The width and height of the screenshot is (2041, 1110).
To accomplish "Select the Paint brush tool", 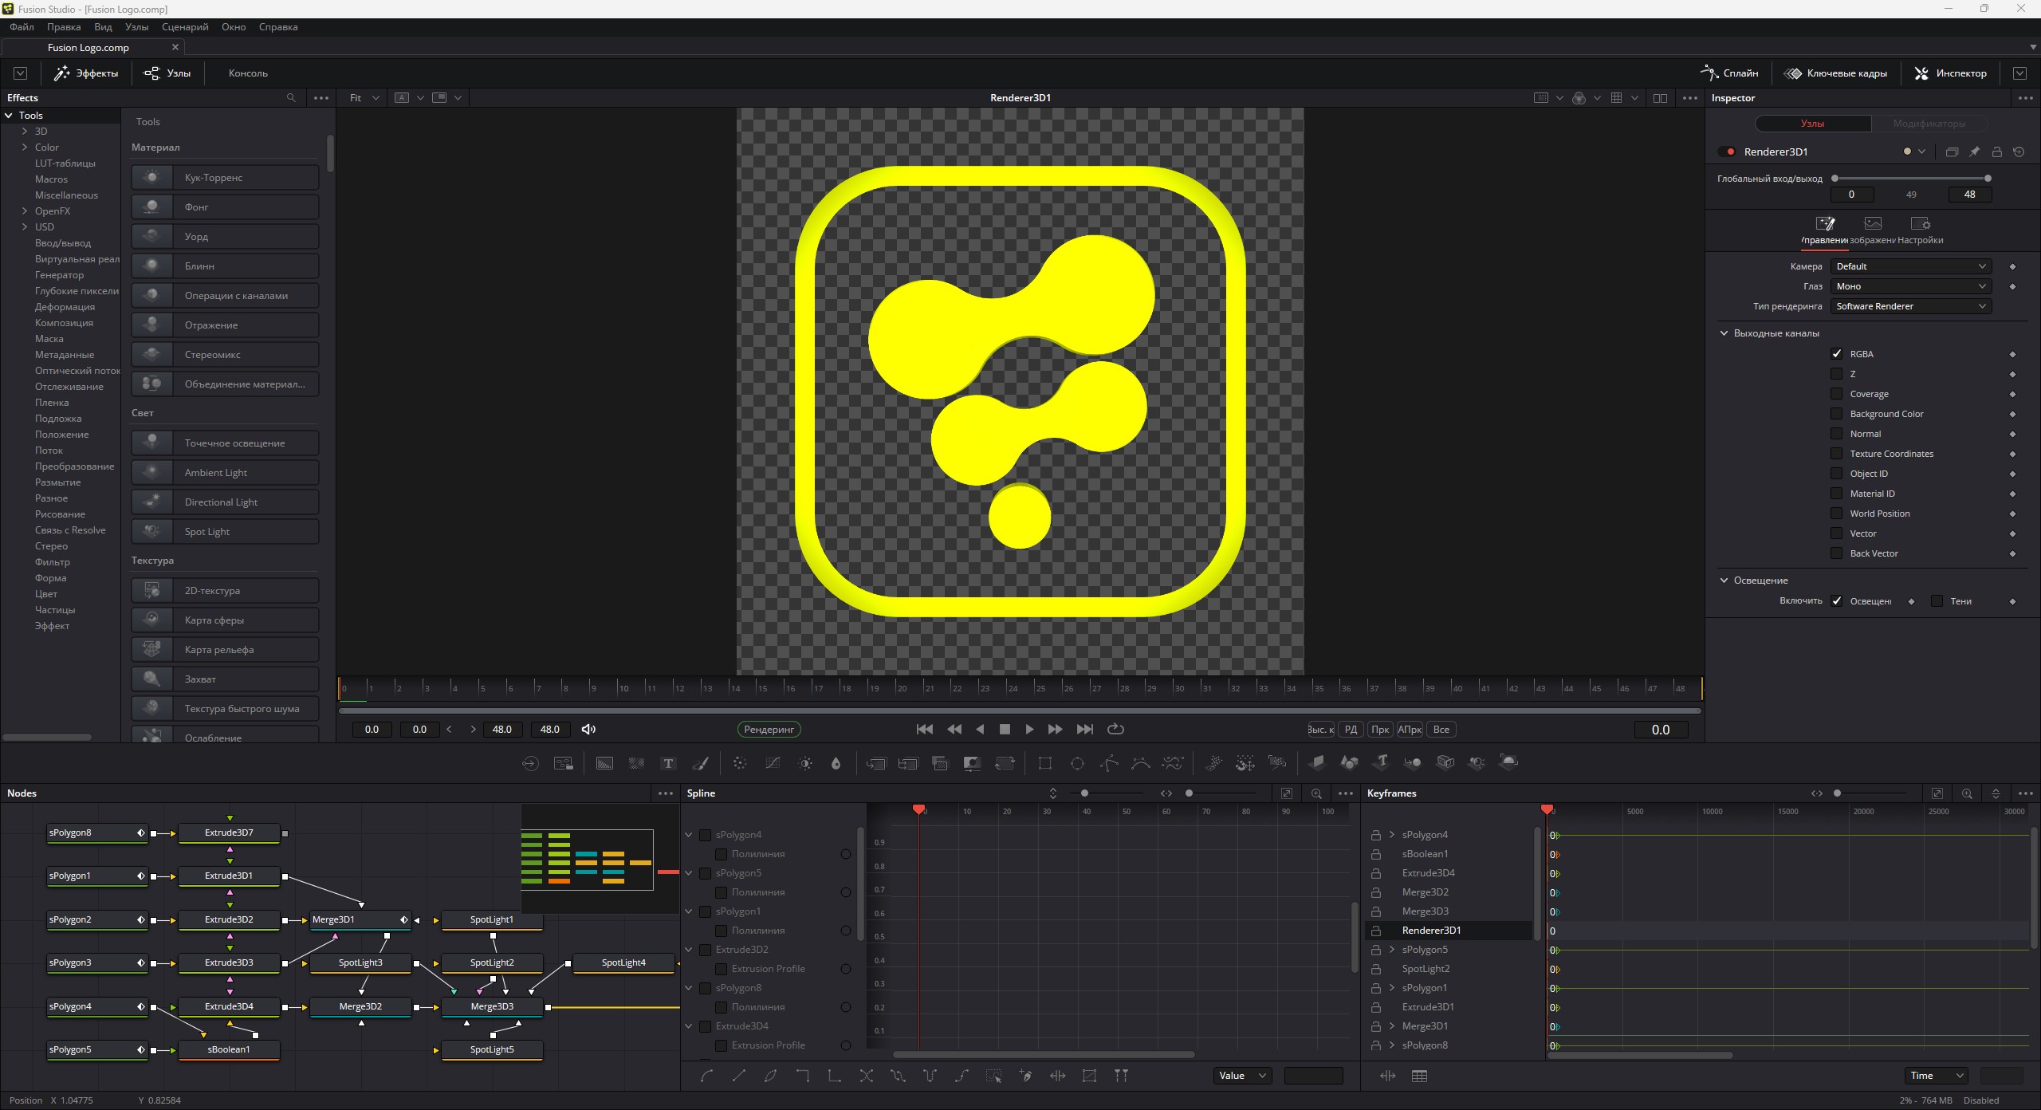I will (701, 763).
